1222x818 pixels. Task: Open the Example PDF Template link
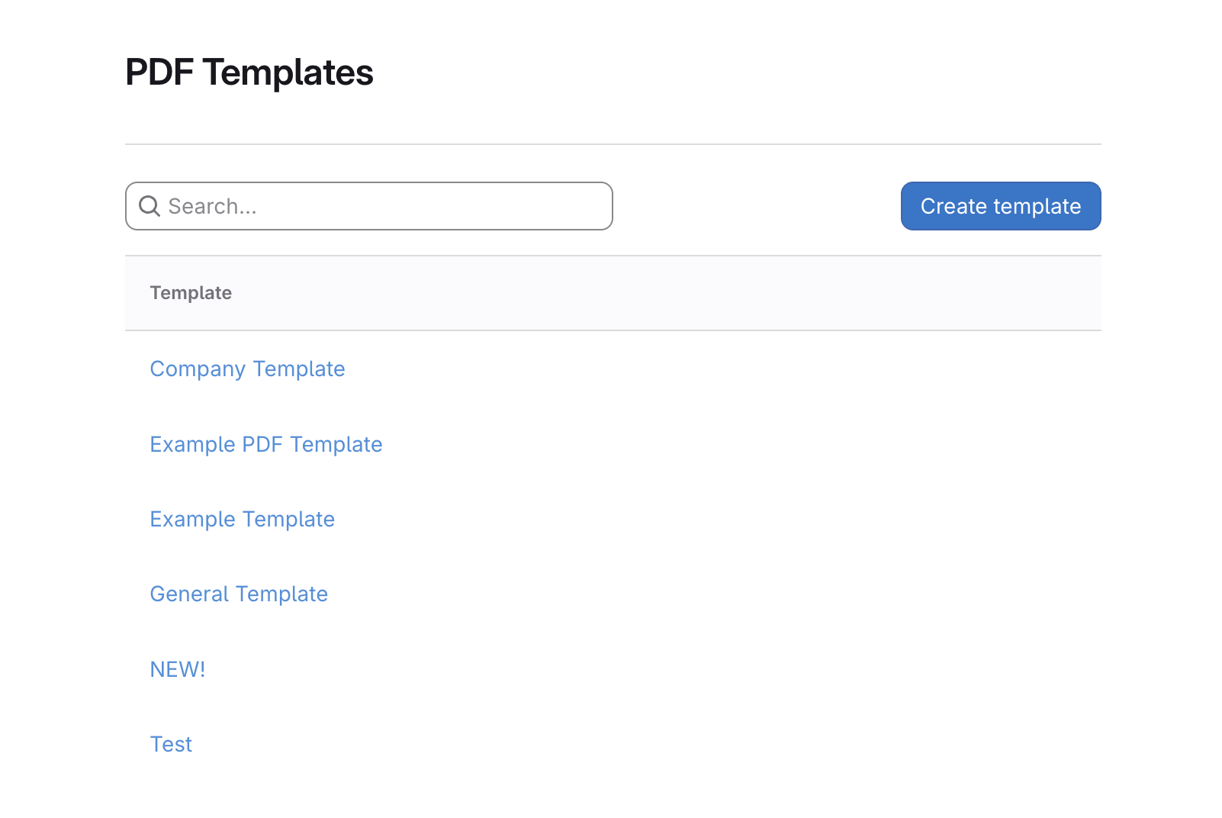coord(266,444)
